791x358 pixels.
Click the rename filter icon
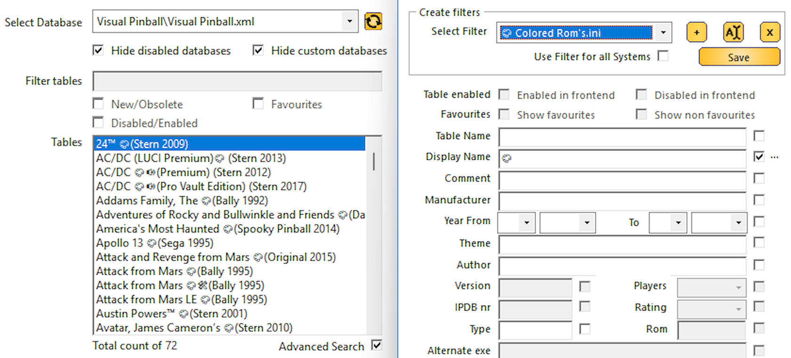tap(733, 33)
